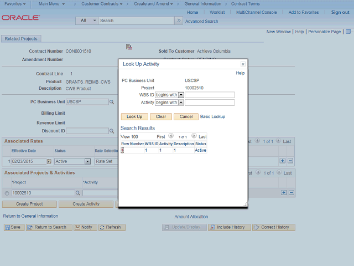Show next row in Search Results
This screenshot has height=266, width=354.
coord(194,136)
